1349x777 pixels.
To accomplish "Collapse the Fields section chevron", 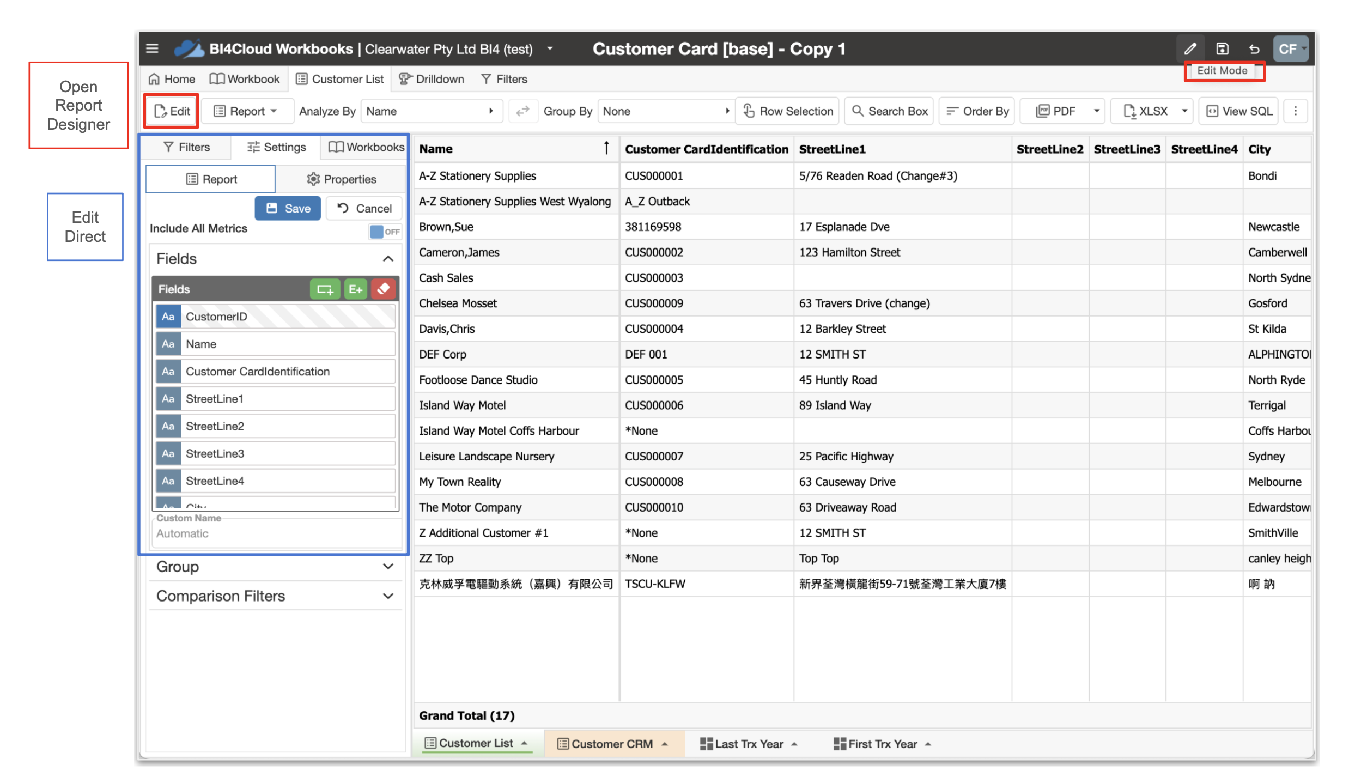I will 388,259.
